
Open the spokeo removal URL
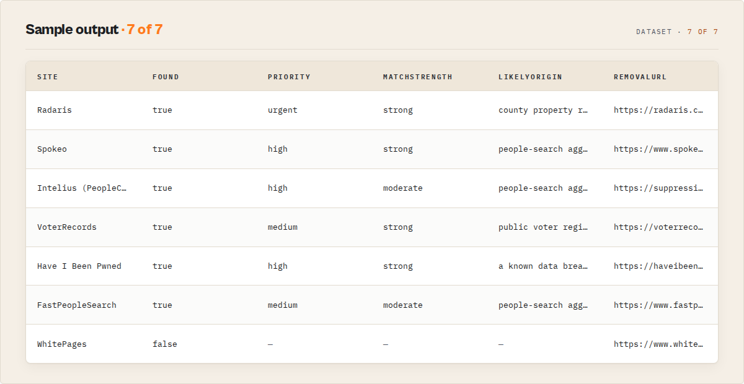(x=658, y=149)
